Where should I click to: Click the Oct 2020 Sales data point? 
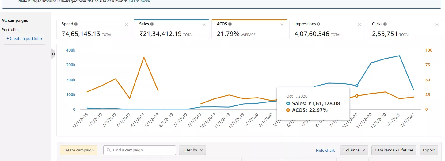coord(356,86)
